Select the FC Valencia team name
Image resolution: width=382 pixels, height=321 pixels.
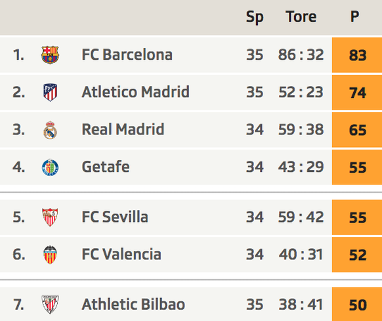121,254
